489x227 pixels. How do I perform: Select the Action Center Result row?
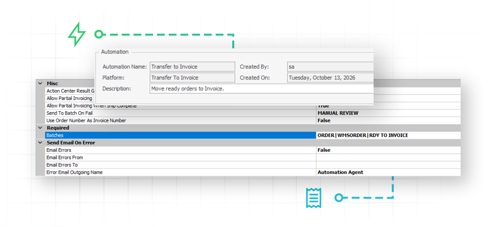tap(70, 91)
